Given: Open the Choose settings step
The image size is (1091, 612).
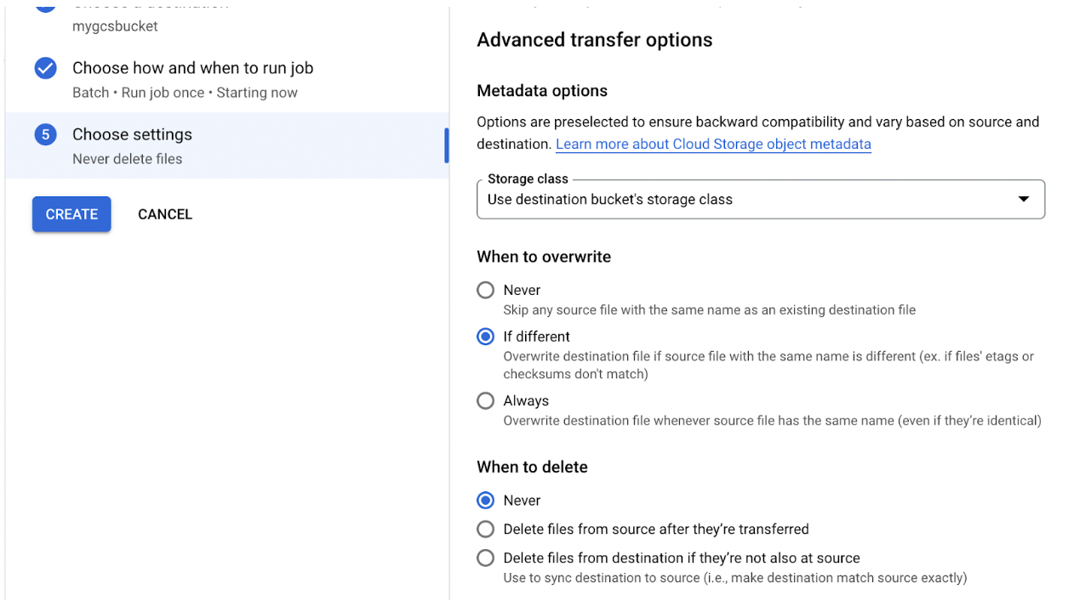Looking at the screenshot, I should tap(227, 145).
